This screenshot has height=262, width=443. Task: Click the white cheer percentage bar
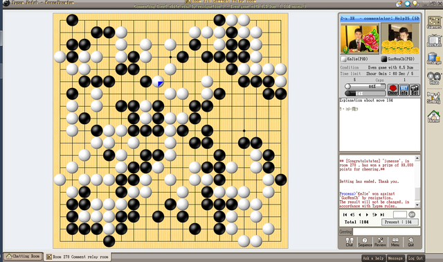click(365, 87)
